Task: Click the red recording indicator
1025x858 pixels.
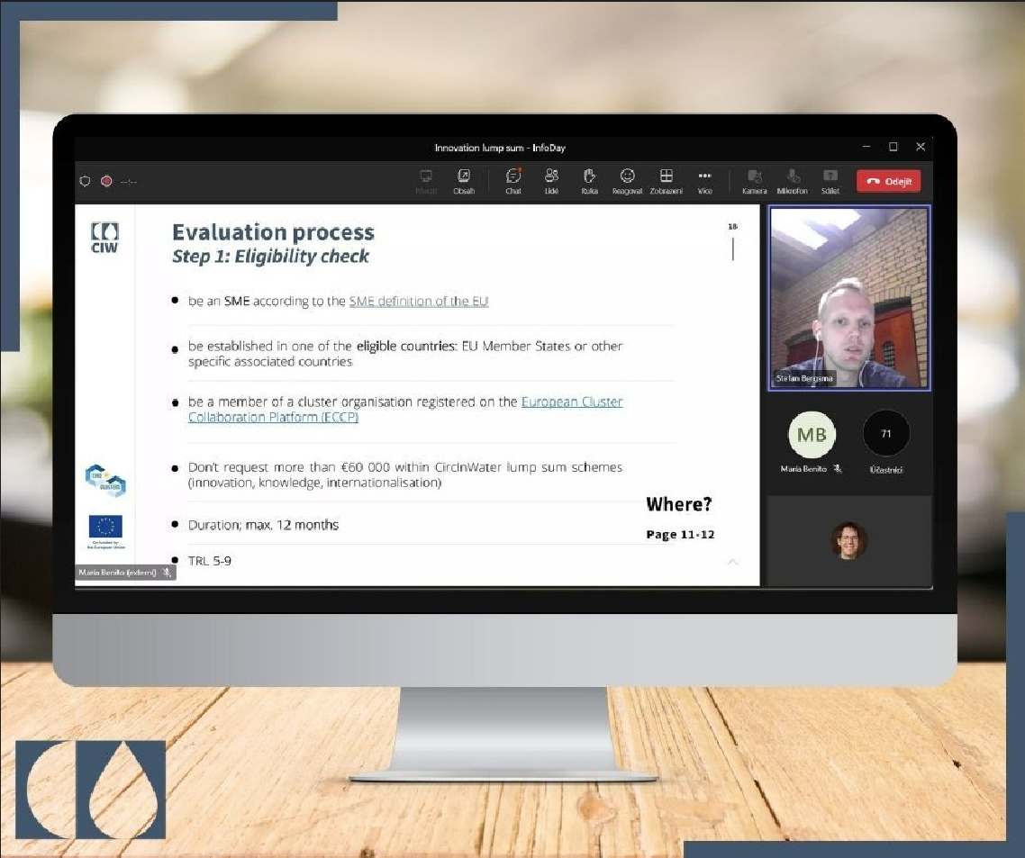Action: coord(106,181)
